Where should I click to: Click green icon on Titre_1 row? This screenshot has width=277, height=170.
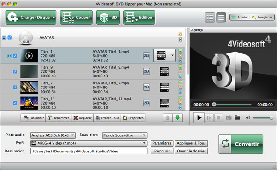point(181,51)
